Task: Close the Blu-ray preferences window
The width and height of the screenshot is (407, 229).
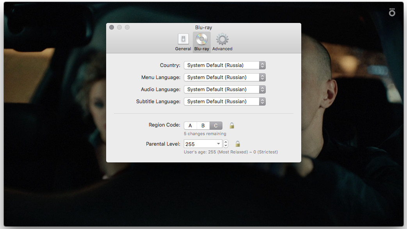Action: click(x=112, y=27)
